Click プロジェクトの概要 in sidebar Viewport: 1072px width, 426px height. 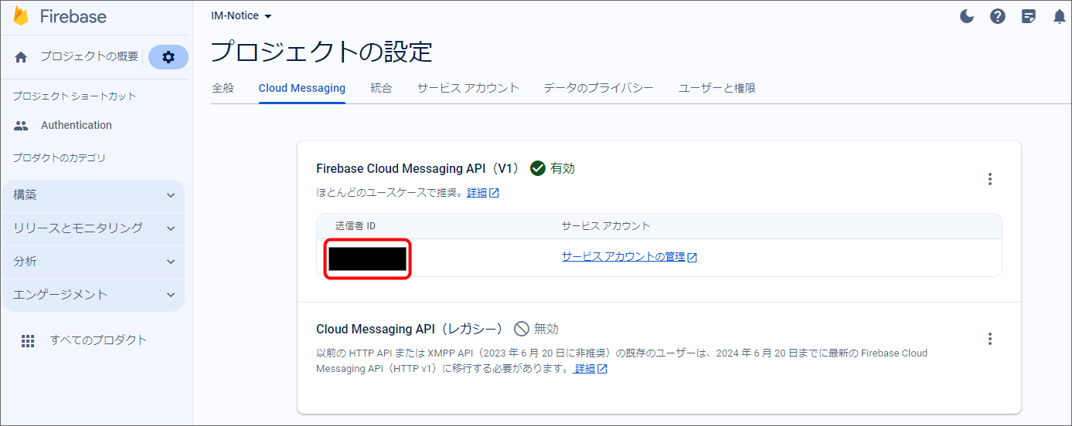click(90, 56)
